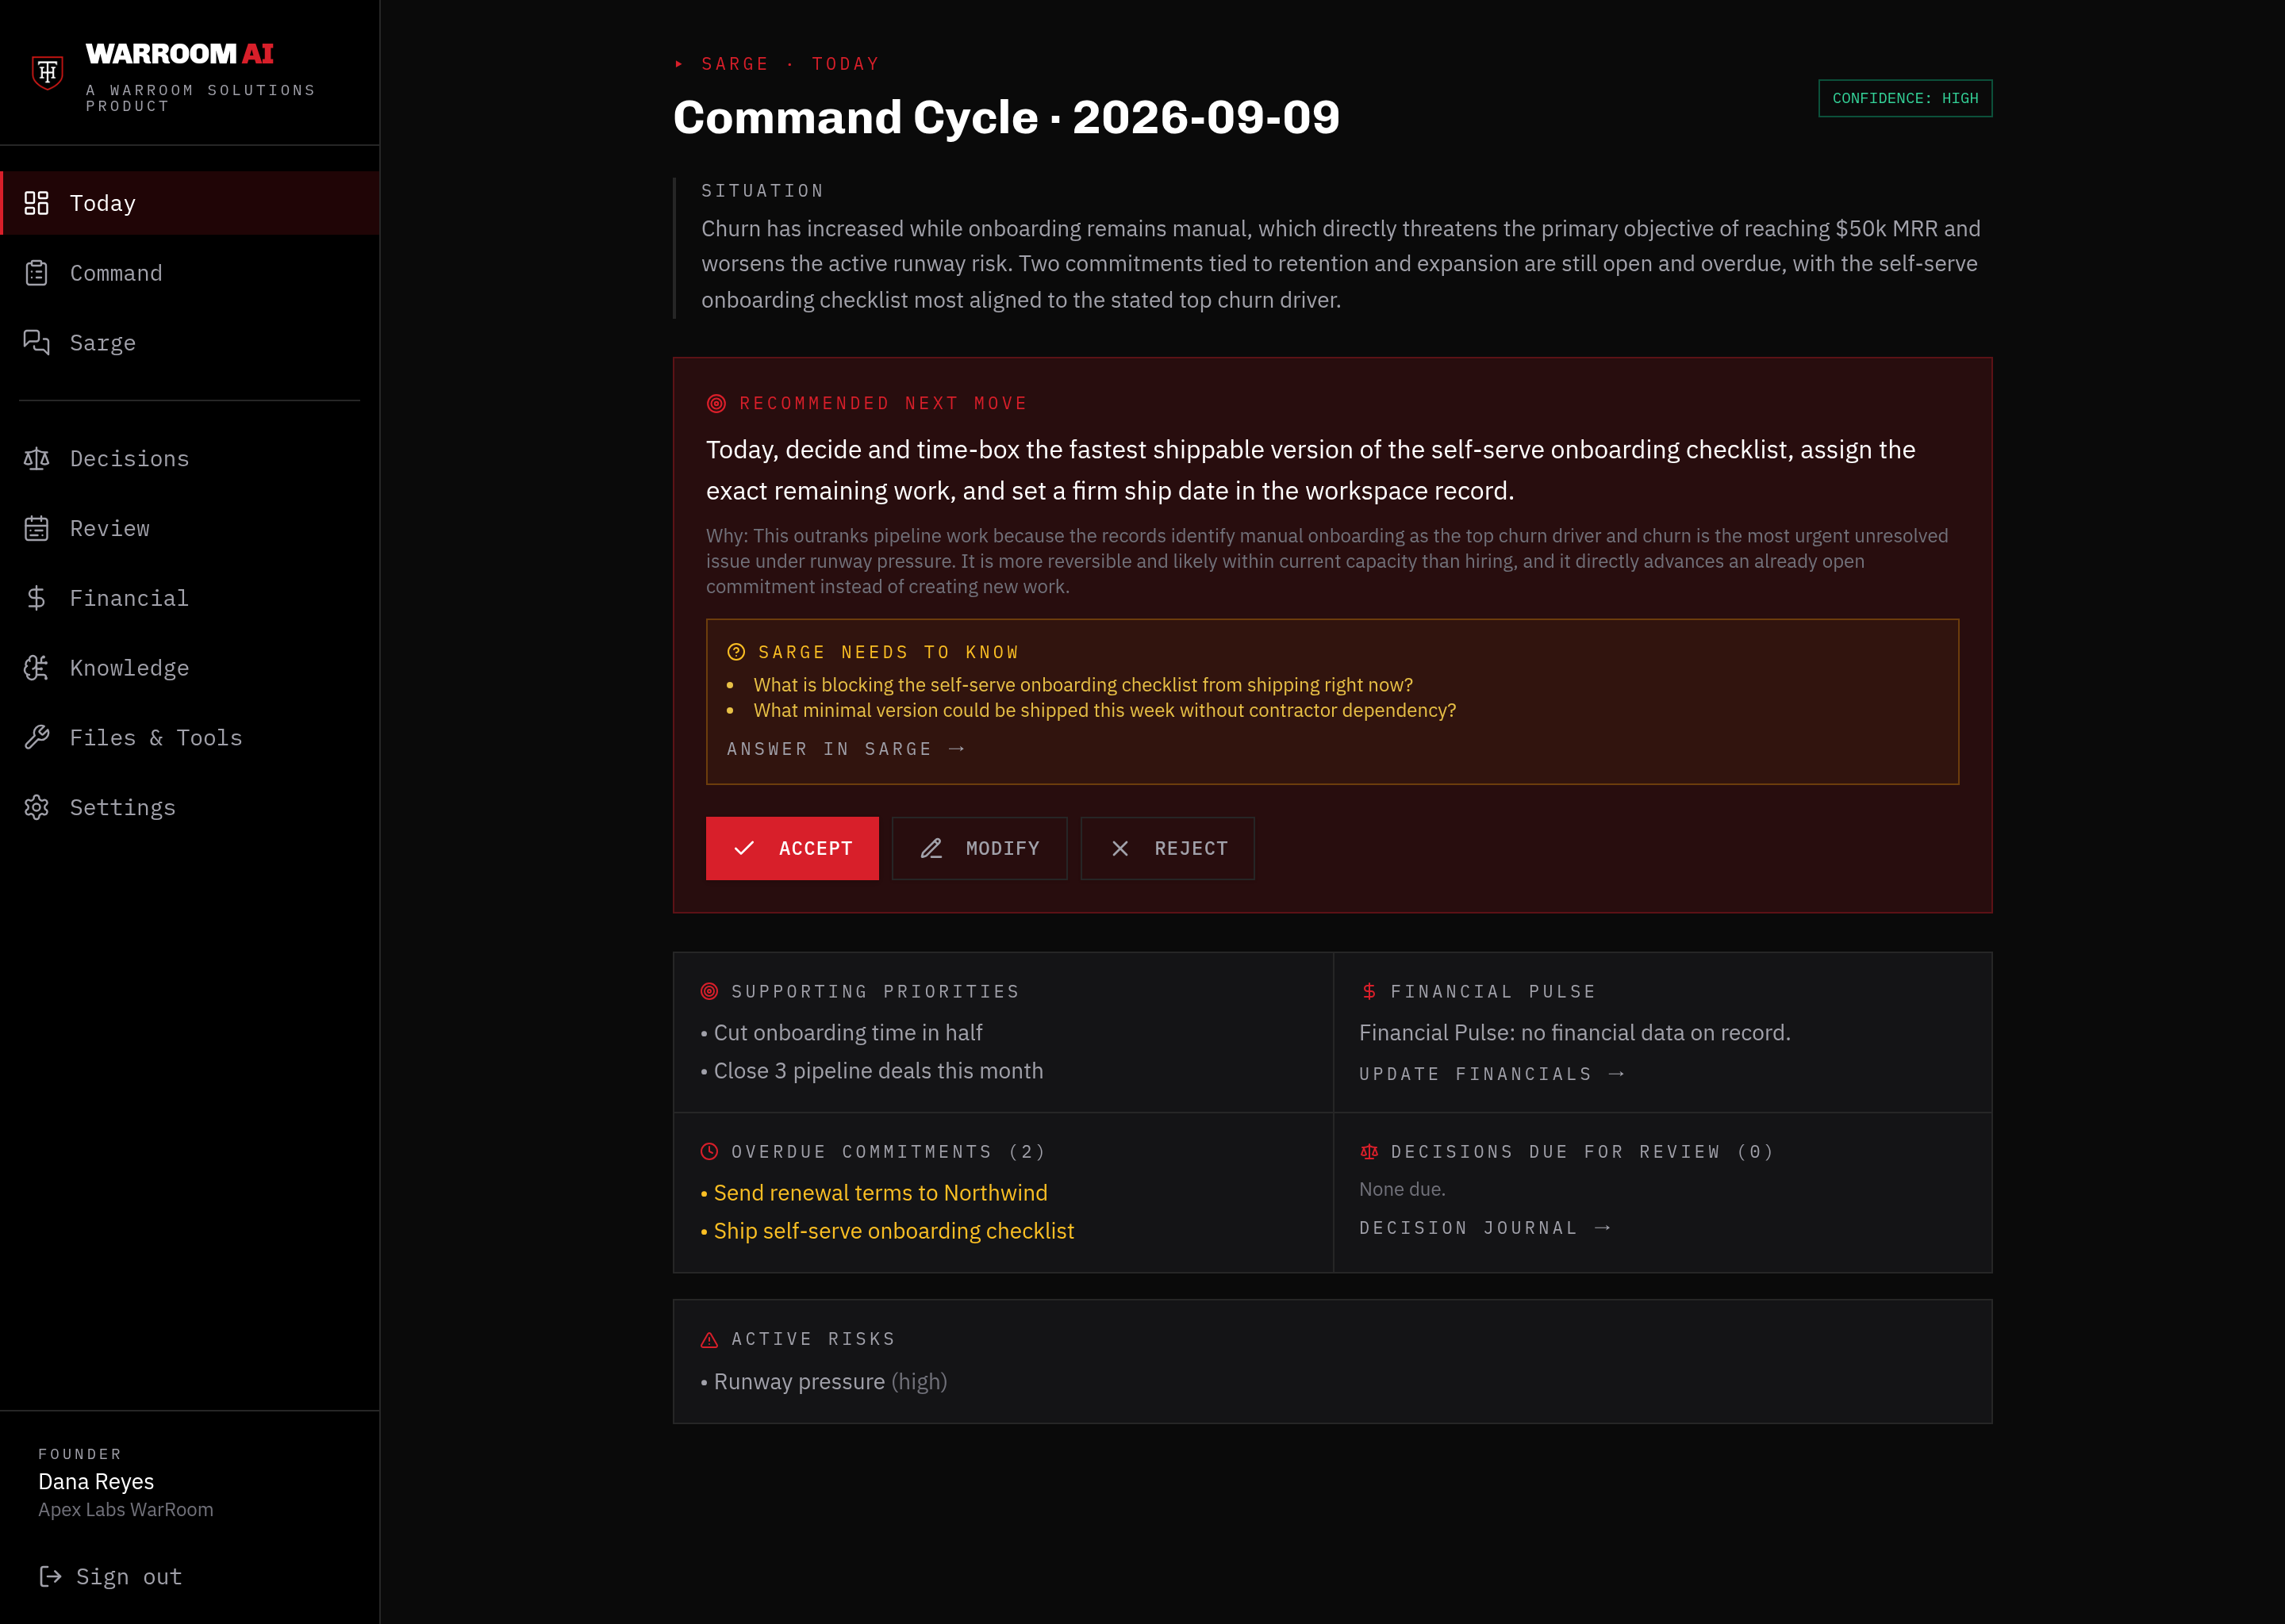Modify the recommended move
This screenshot has width=2285, height=1624.
coord(979,849)
